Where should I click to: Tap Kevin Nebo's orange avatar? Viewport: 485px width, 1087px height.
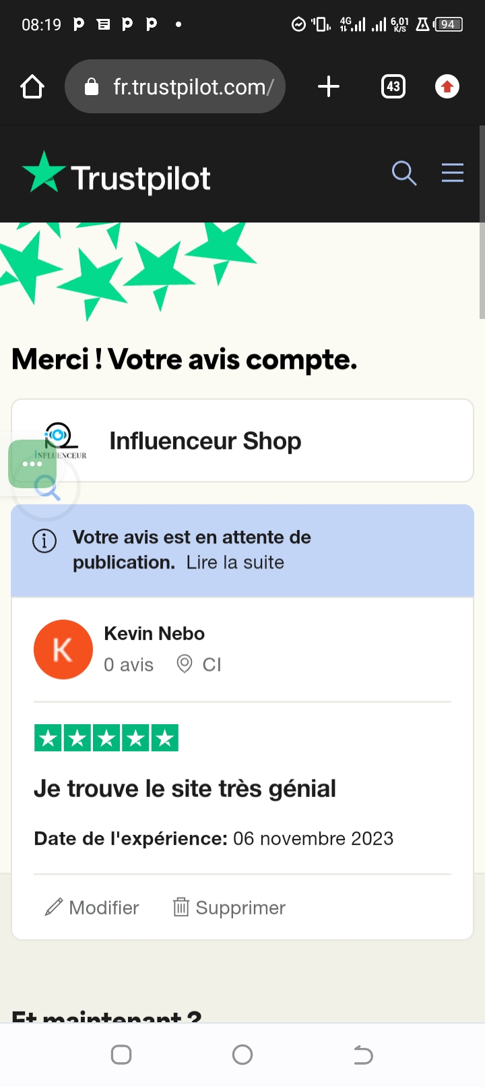(x=63, y=649)
